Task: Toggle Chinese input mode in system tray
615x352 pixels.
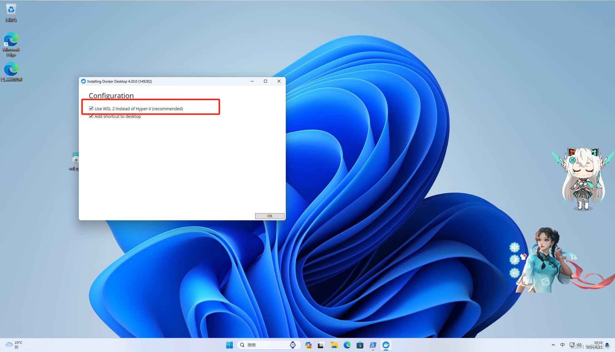Action: pyautogui.click(x=562, y=345)
